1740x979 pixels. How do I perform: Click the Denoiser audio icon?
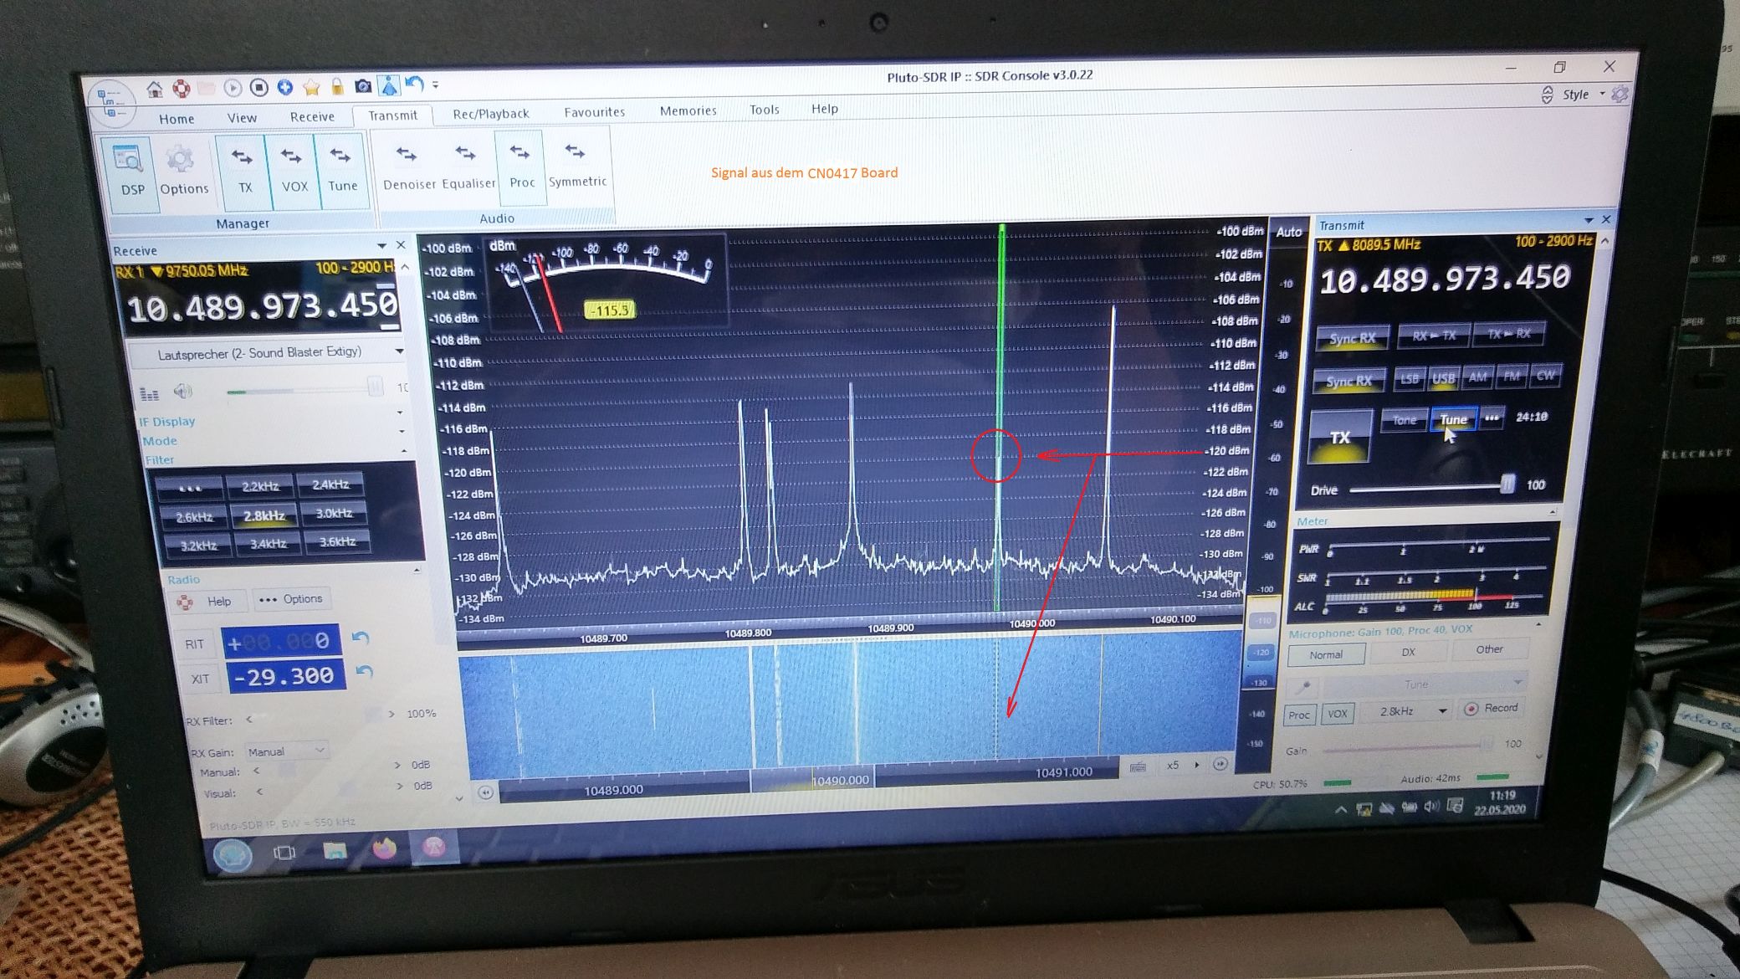click(x=409, y=166)
